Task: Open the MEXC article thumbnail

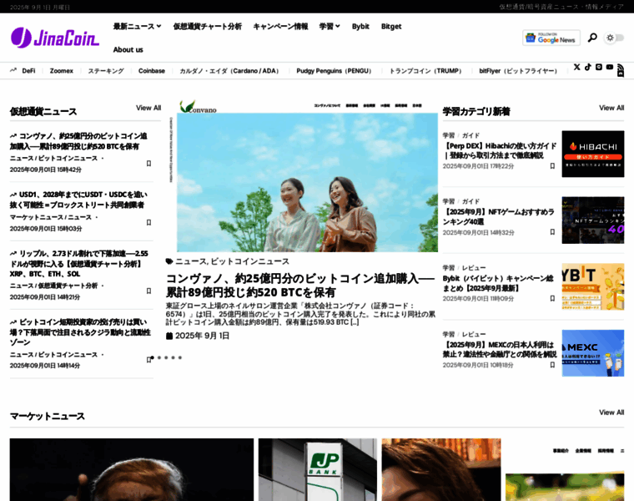Action: 593,353
